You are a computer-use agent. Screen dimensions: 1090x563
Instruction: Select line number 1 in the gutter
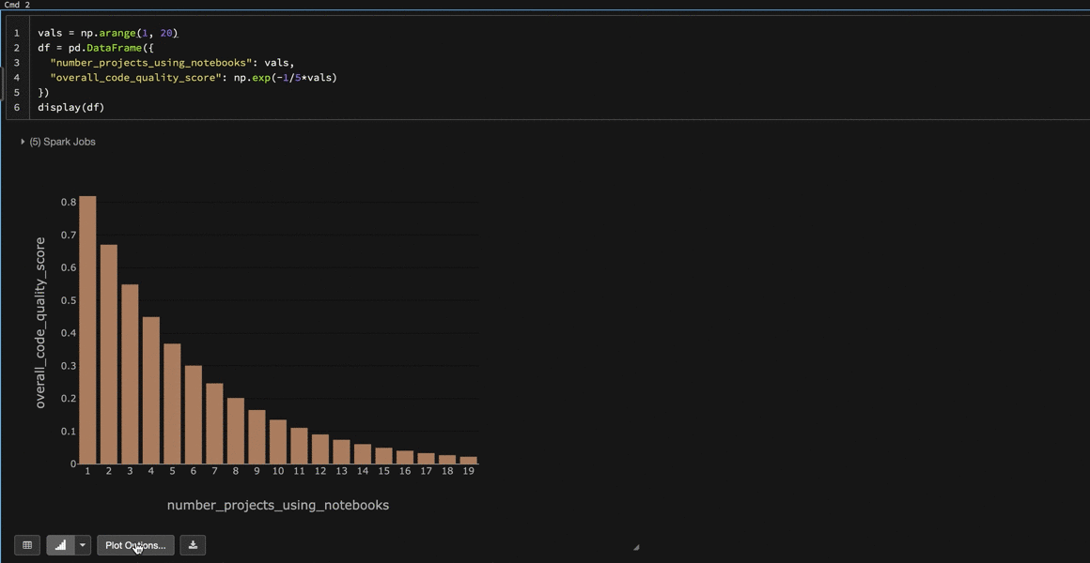coord(17,33)
